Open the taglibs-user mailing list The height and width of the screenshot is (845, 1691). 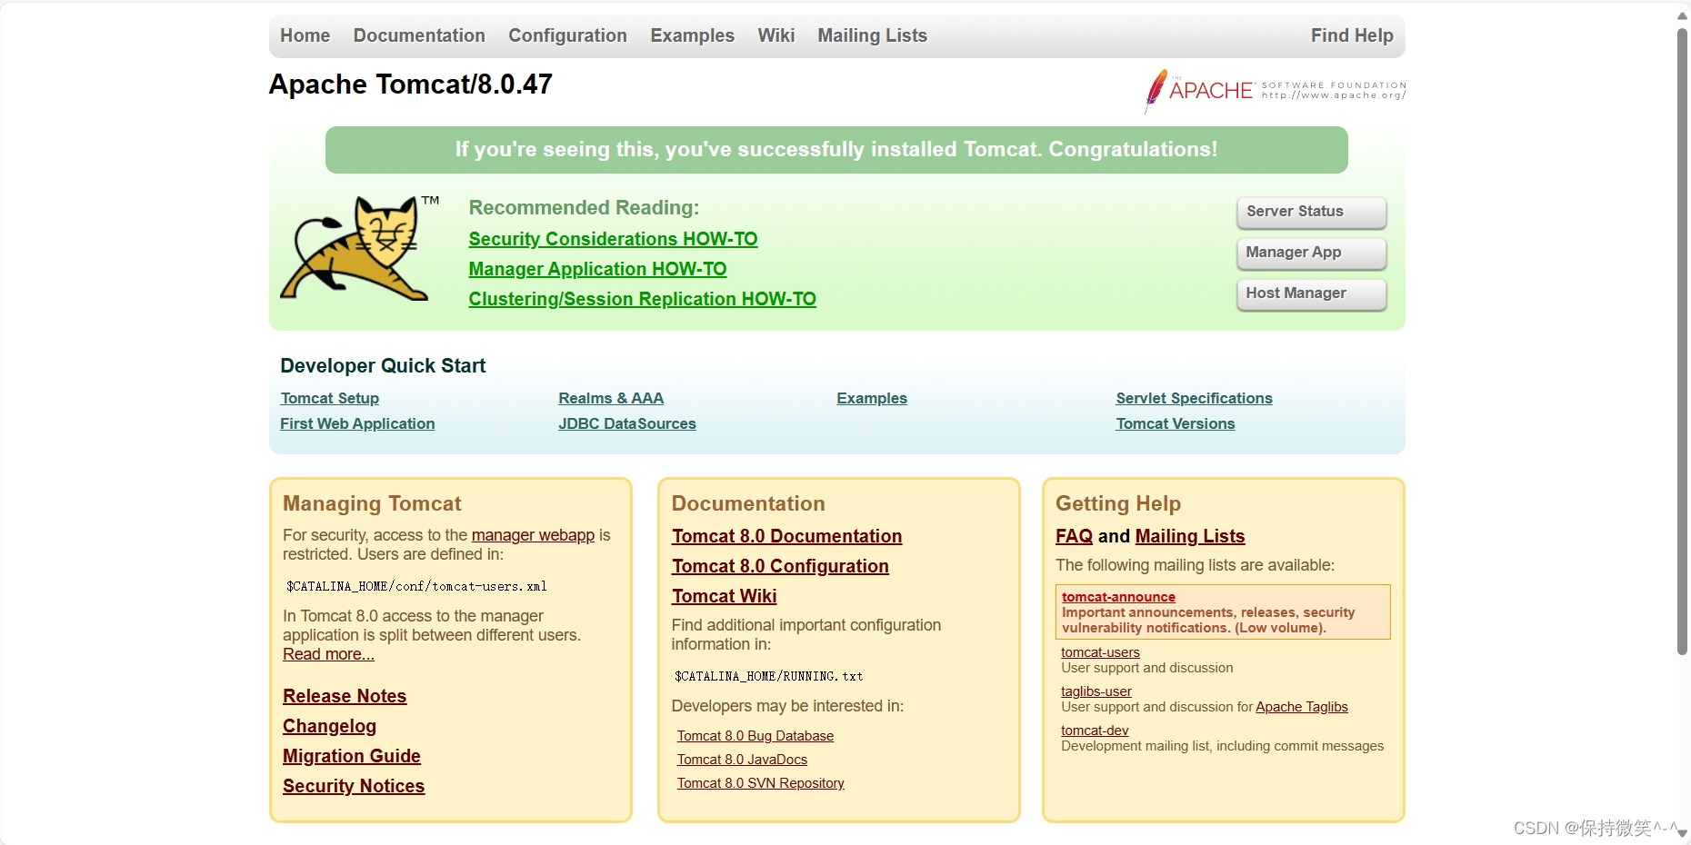tap(1096, 691)
